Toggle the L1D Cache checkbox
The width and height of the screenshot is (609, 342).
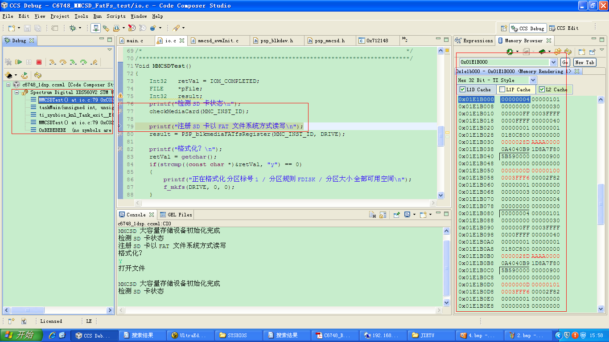tap(462, 90)
